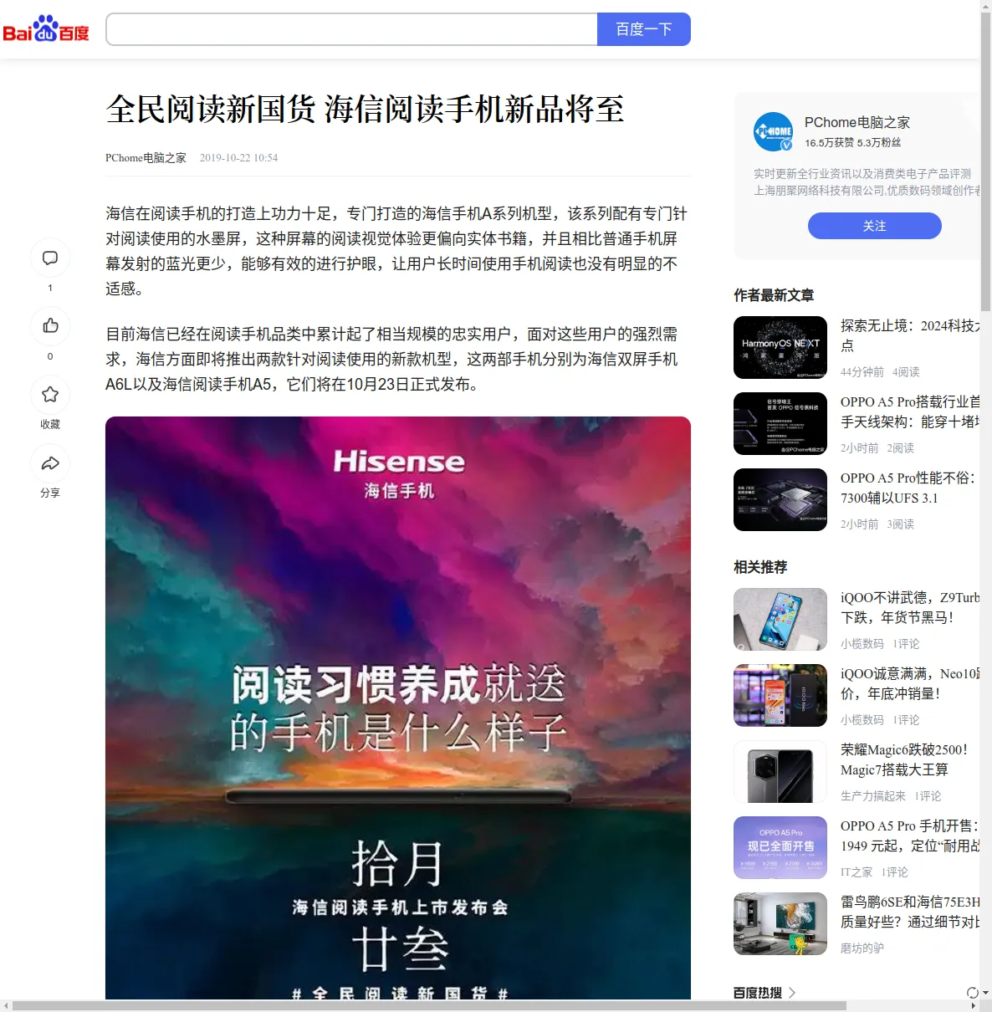Image resolution: width=992 pixels, height=1012 pixels.
Task: Open the 现已全面开售 OPPO thumbnail
Action: [780, 847]
